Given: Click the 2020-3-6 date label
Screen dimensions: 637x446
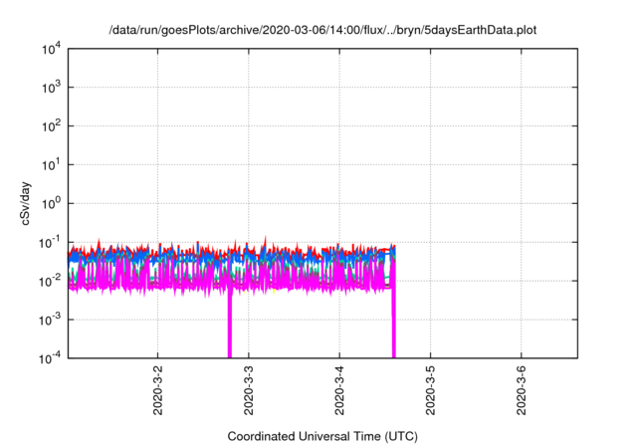Looking at the screenshot, I should click(x=522, y=390).
